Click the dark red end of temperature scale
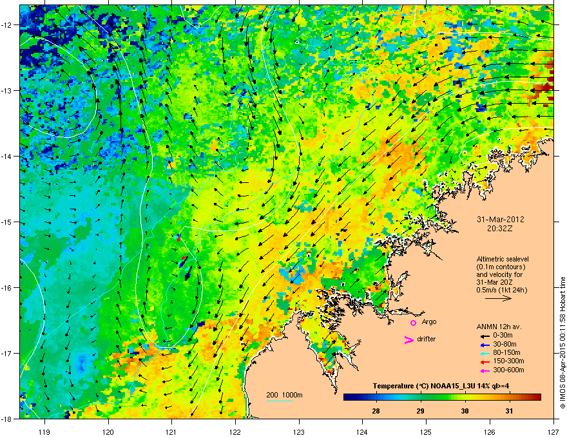The image size is (567, 438). point(537,397)
